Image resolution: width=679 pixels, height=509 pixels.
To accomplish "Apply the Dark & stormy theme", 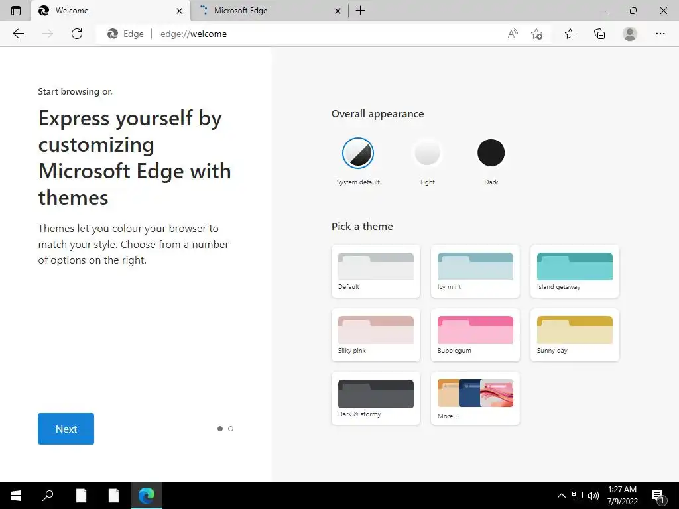I will pos(376,398).
